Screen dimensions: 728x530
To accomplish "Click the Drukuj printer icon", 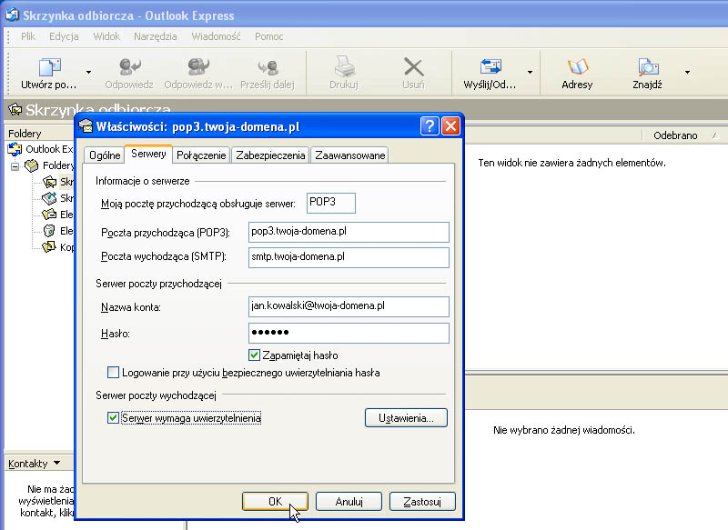I will tap(344, 66).
